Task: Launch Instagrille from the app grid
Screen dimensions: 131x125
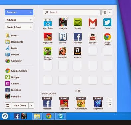Action: tap(63, 22)
